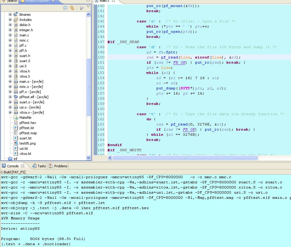
Task: Click the Includes folder icon
Action: pyautogui.click(x=16, y=19)
